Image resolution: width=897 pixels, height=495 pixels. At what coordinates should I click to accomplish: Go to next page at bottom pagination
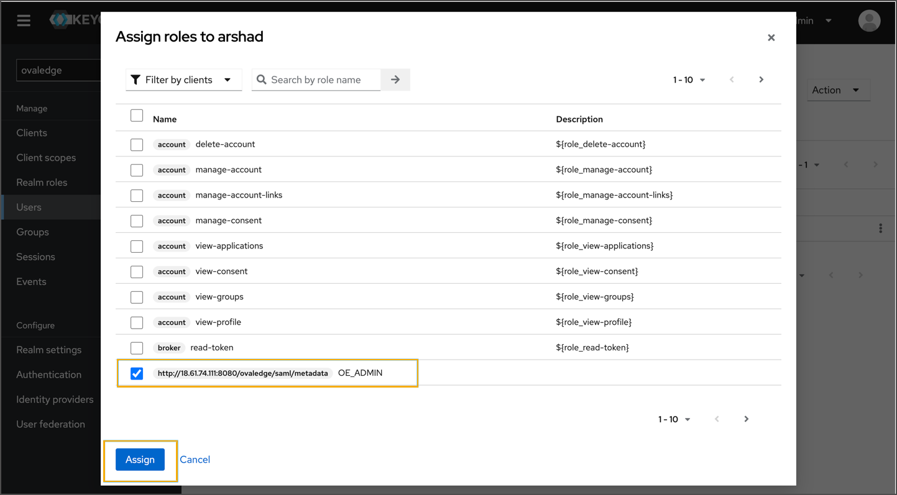pyautogui.click(x=746, y=419)
